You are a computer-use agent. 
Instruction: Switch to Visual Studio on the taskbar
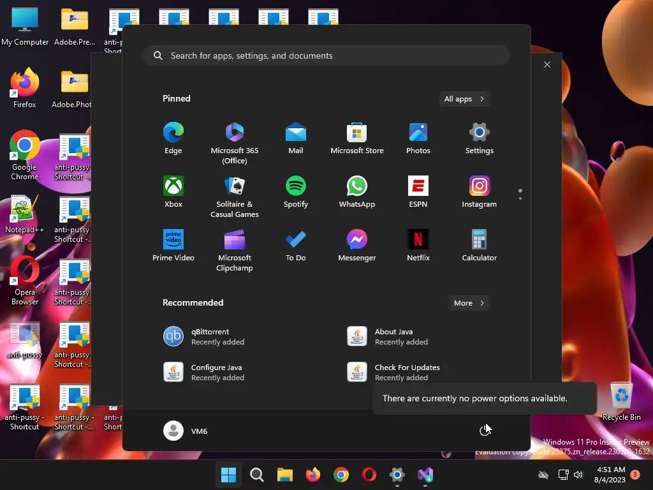[425, 475]
